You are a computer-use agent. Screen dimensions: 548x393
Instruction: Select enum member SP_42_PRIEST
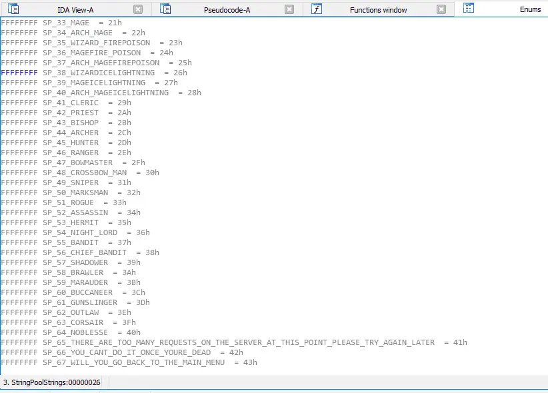click(71, 113)
